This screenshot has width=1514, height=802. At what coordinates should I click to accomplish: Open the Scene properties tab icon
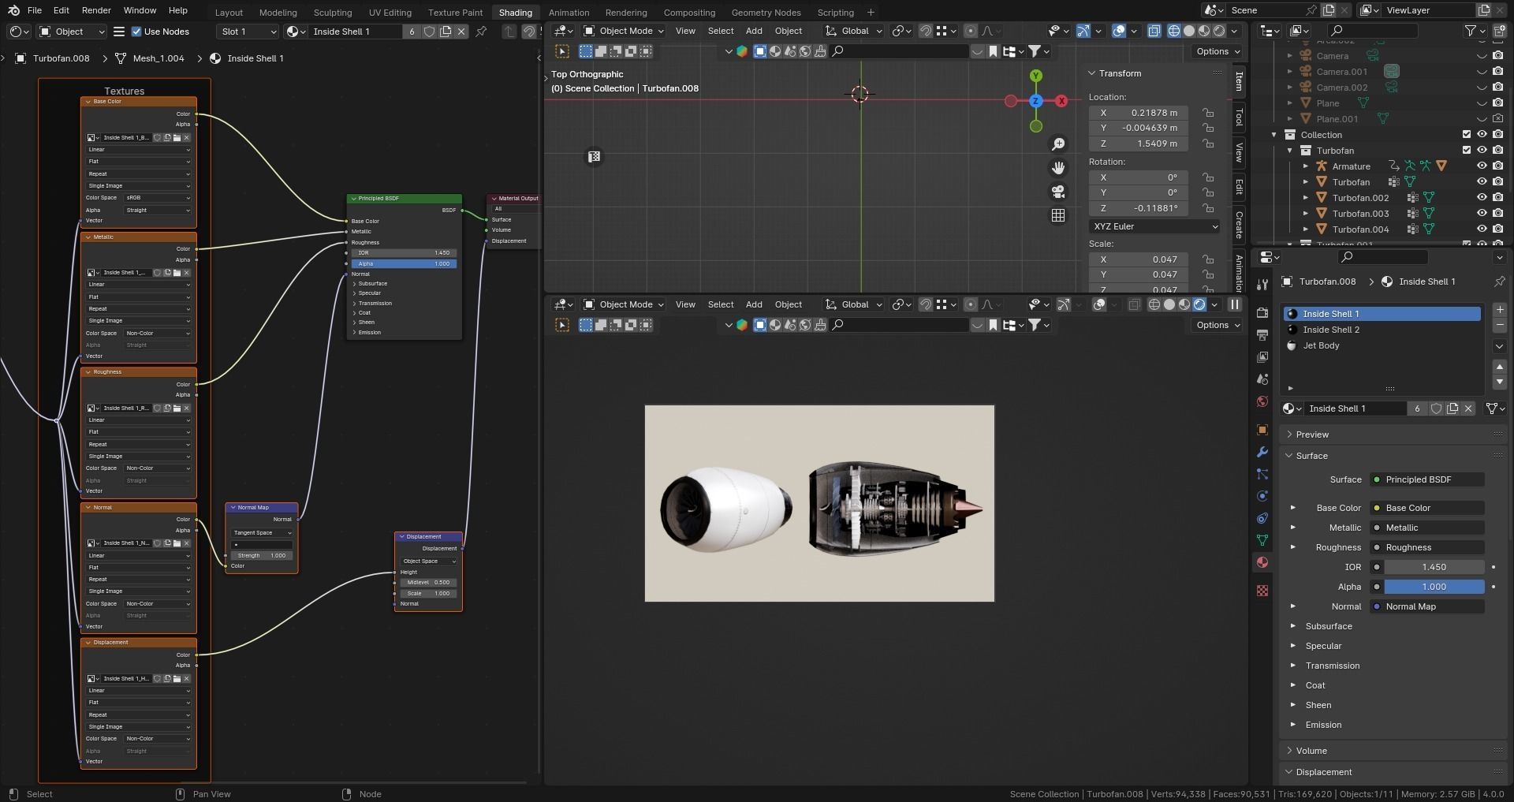tap(1262, 379)
